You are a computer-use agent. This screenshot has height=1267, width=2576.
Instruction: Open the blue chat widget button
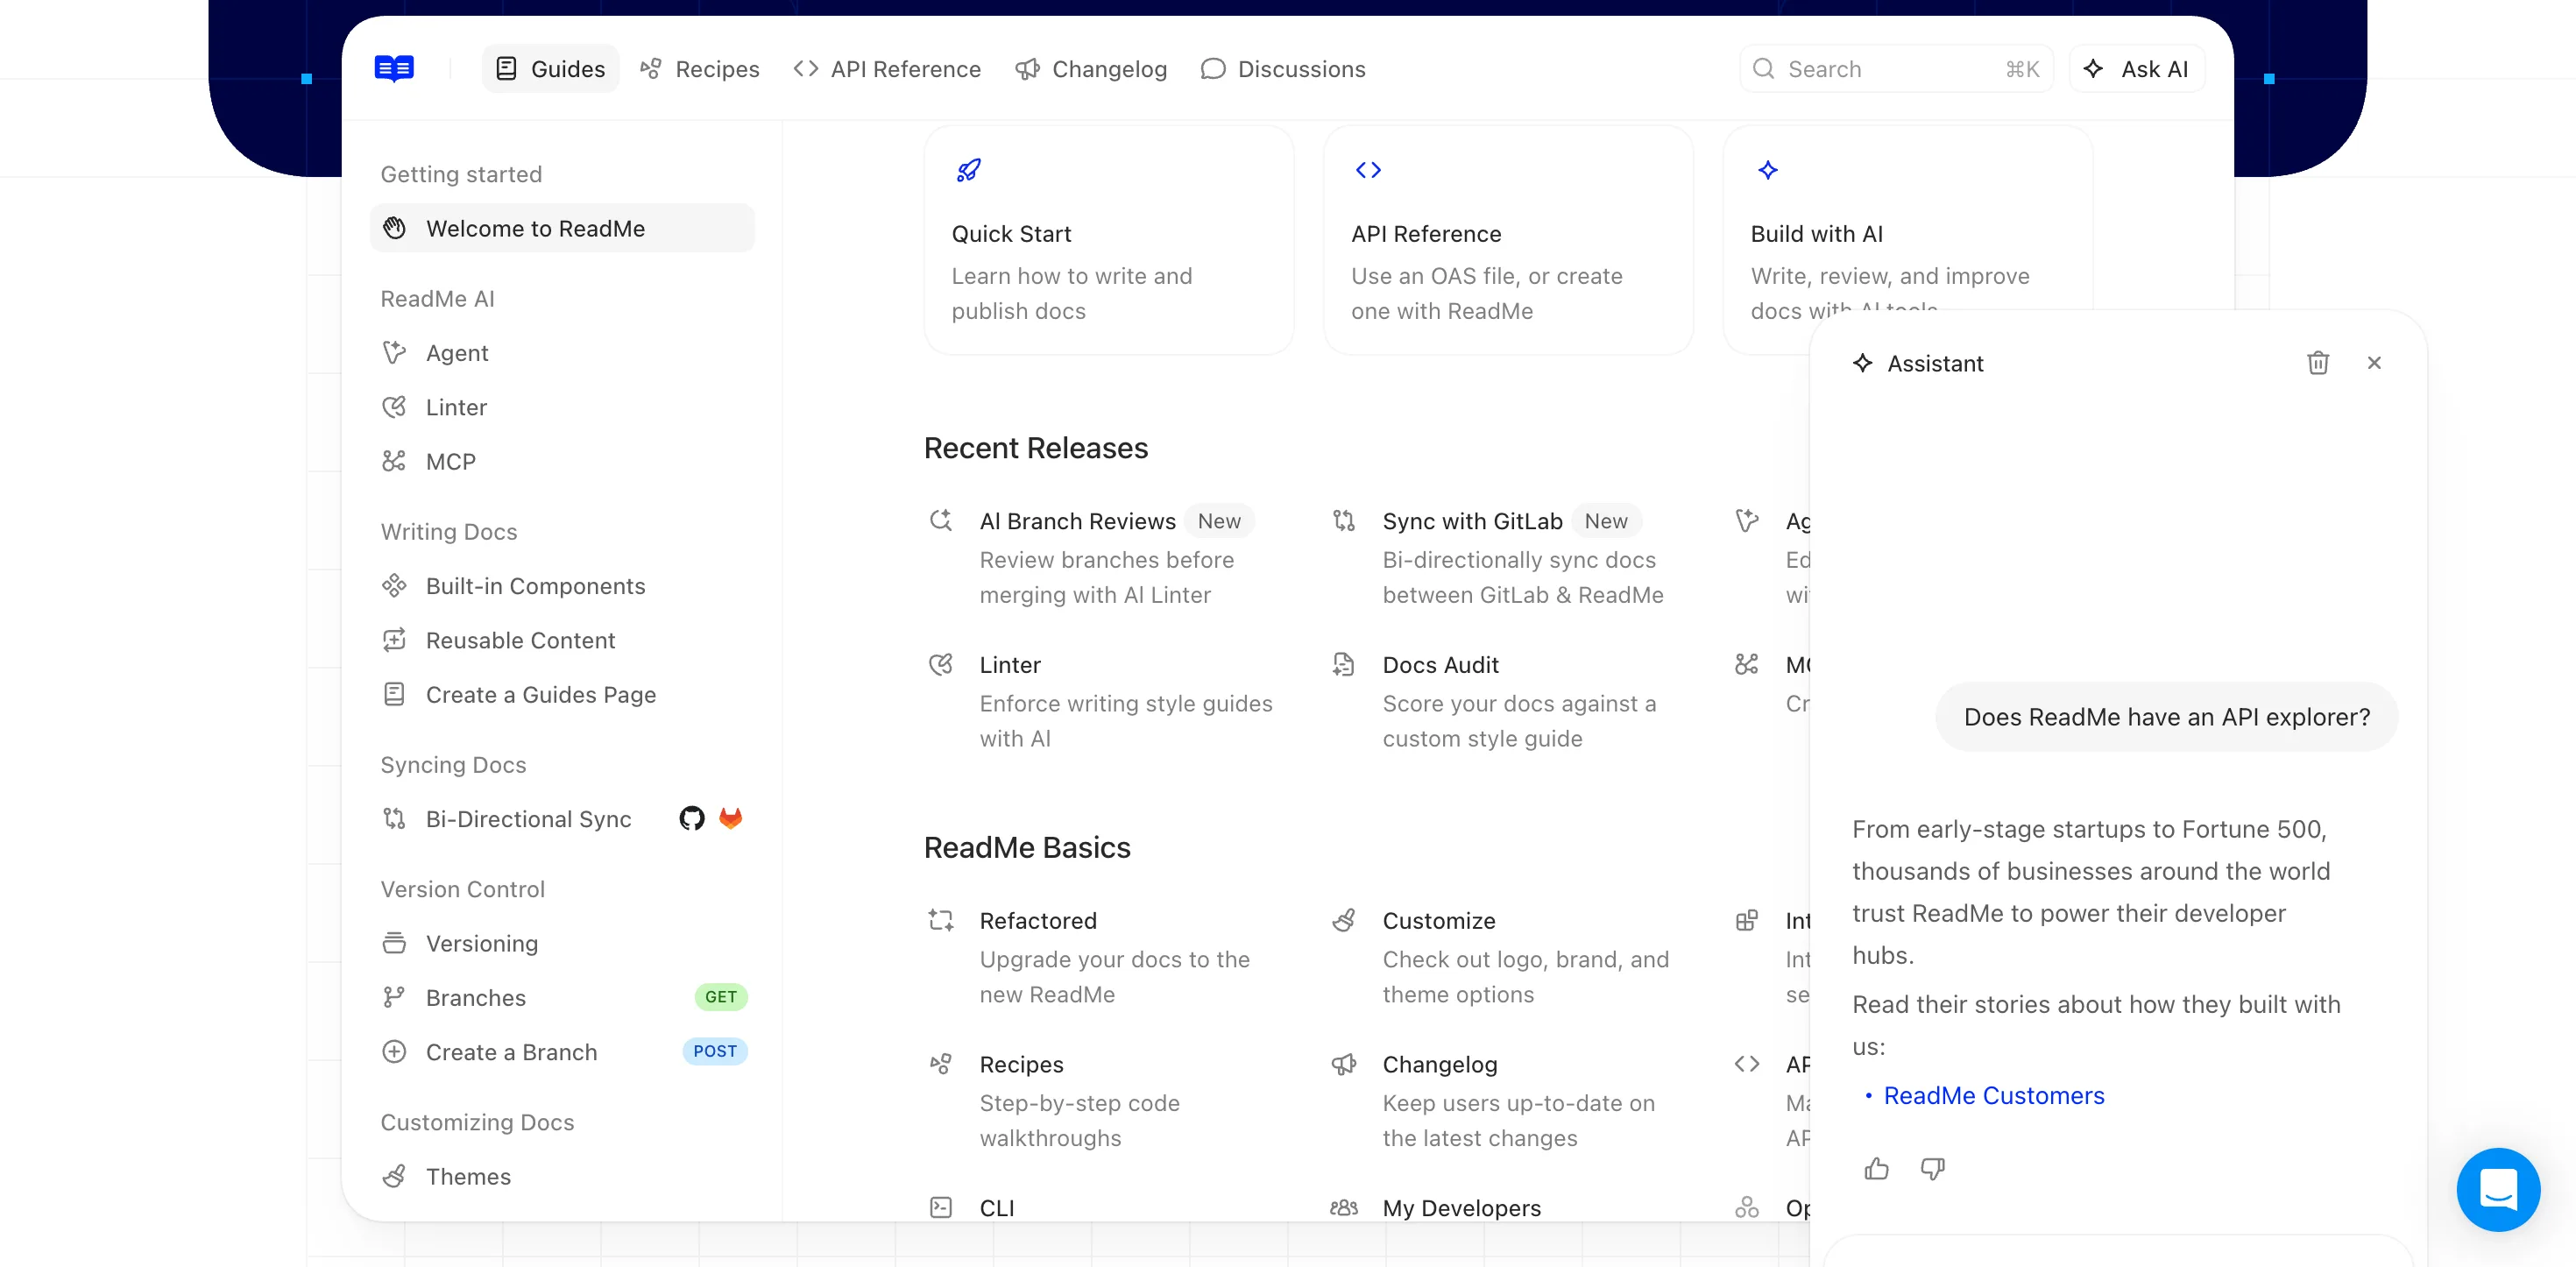click(2498, 1189)
